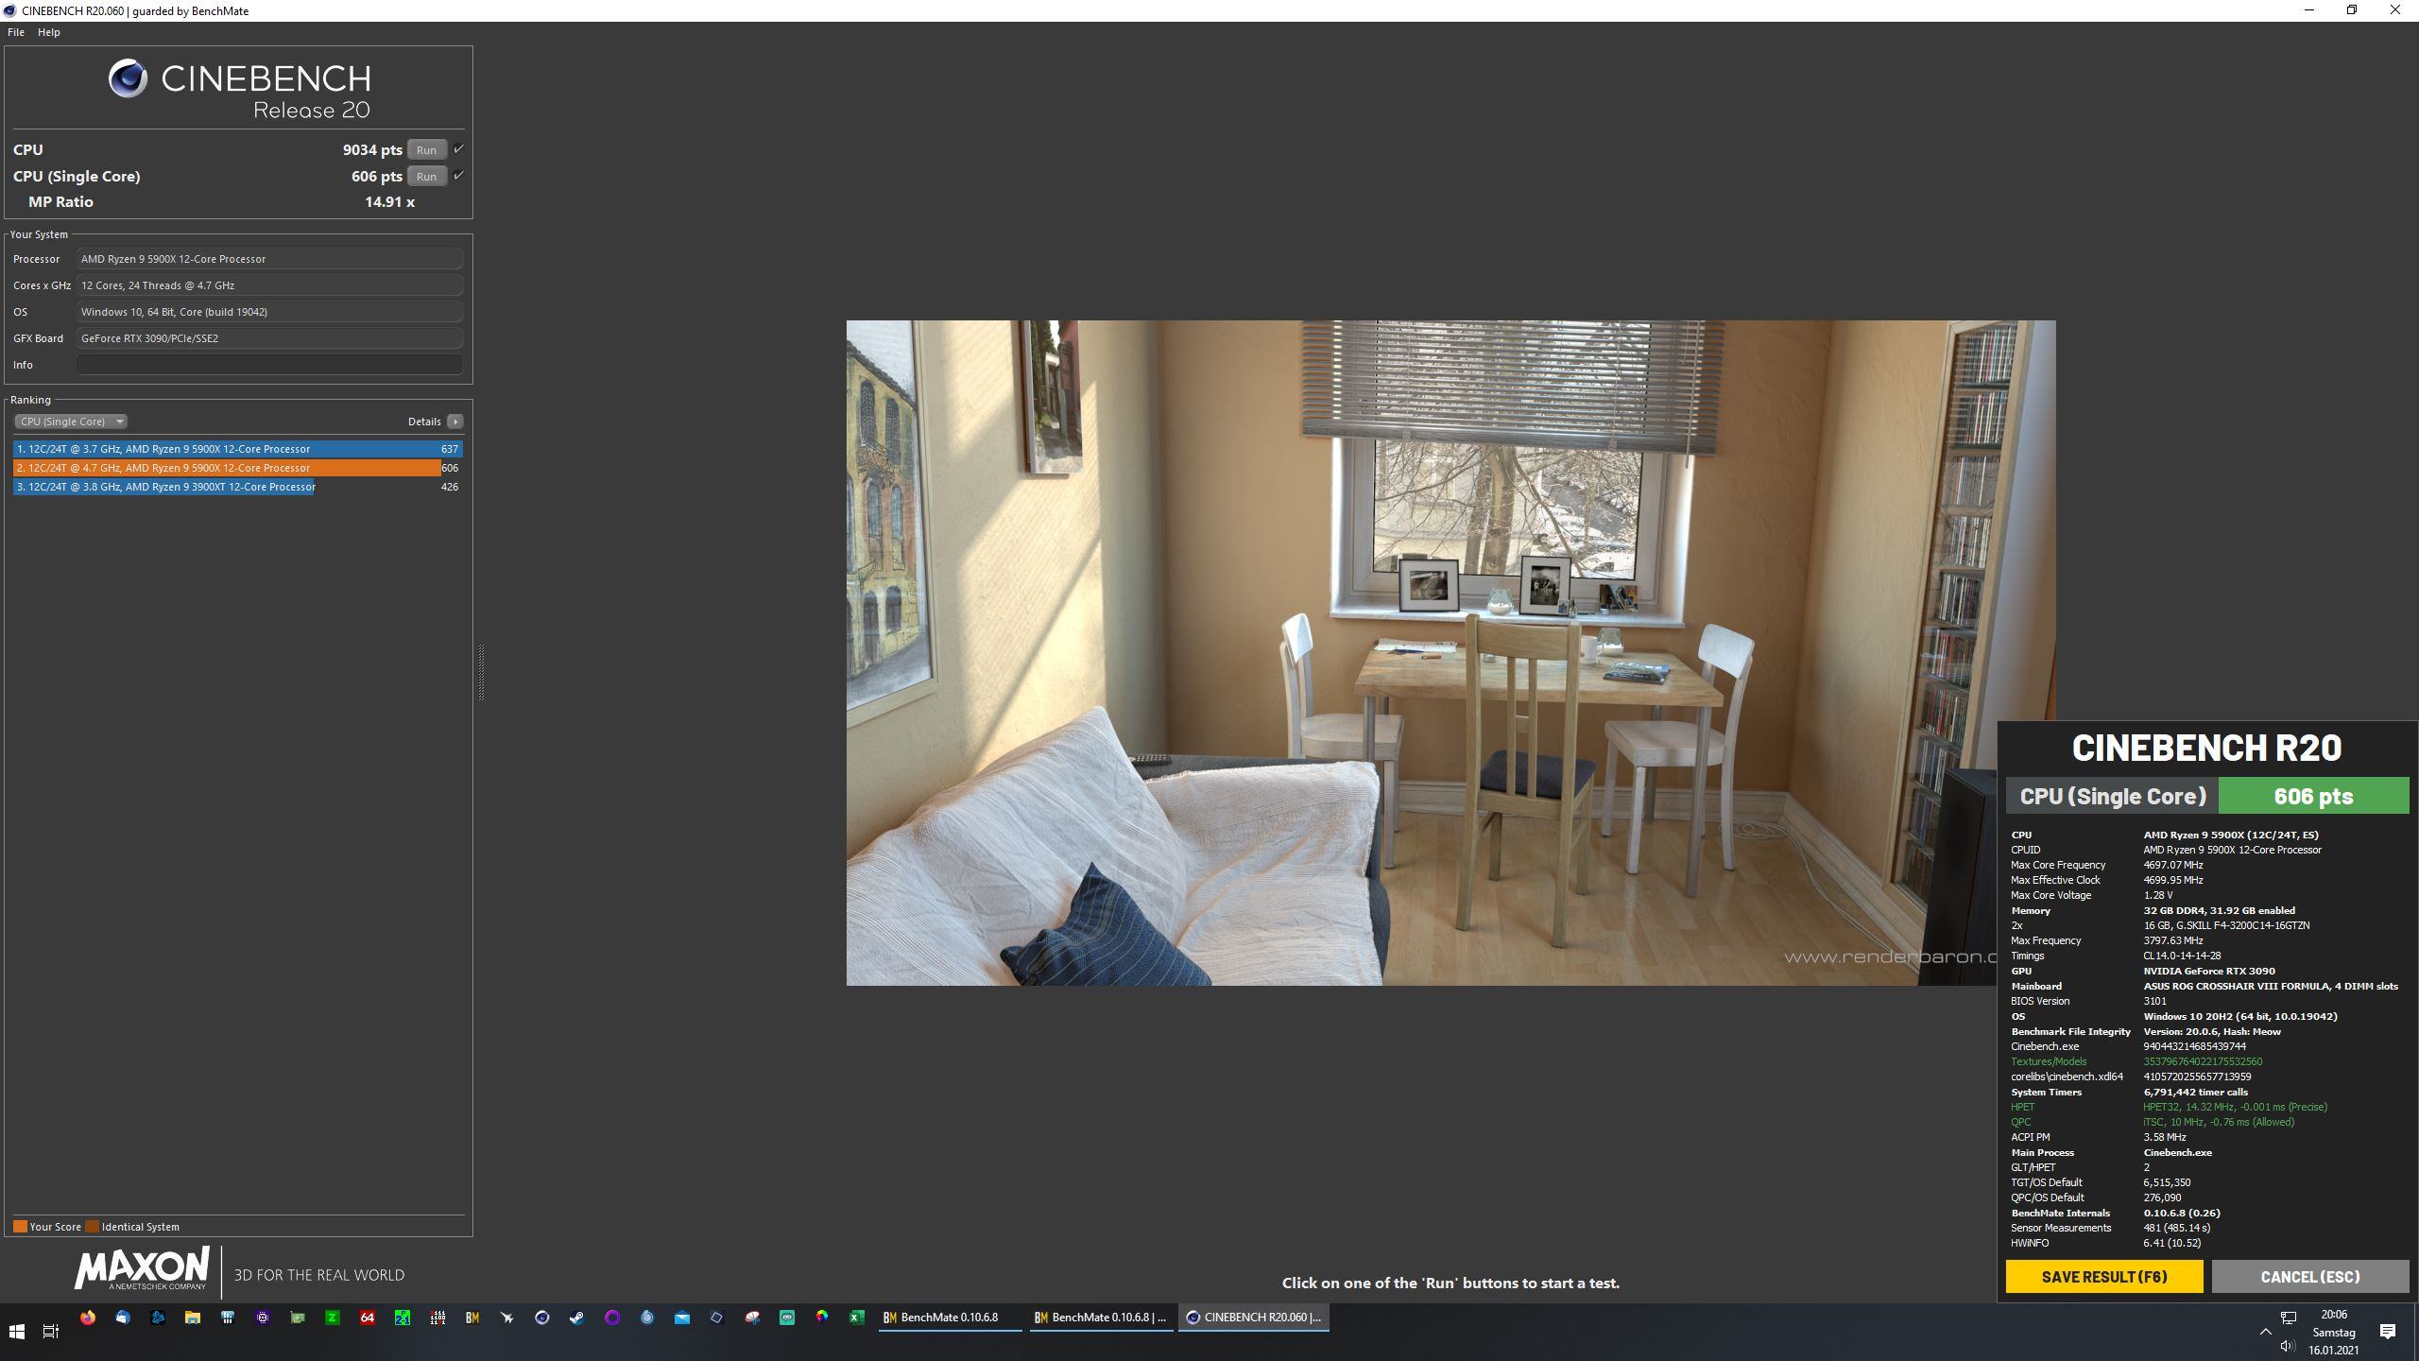The height and width of the screenshot is (1361, 2419).
Task: Launch Firefox from the taskbar
Action: [88, 1318]
